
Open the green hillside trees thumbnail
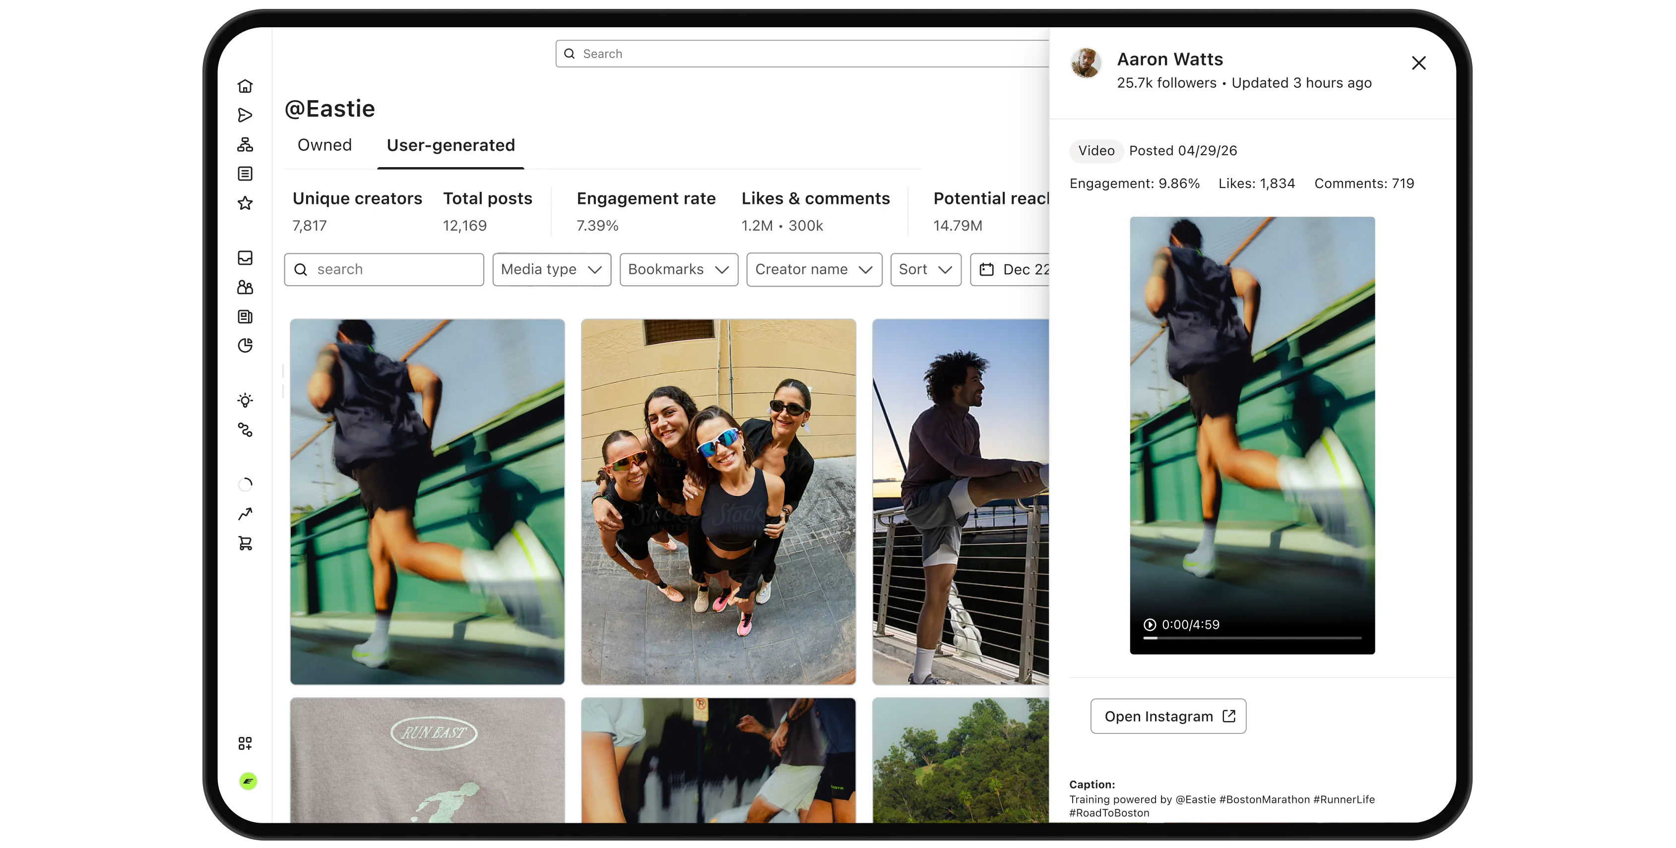coord(961,760)
